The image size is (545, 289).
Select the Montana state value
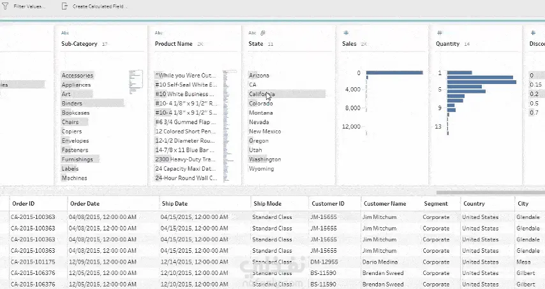point(260,113)
